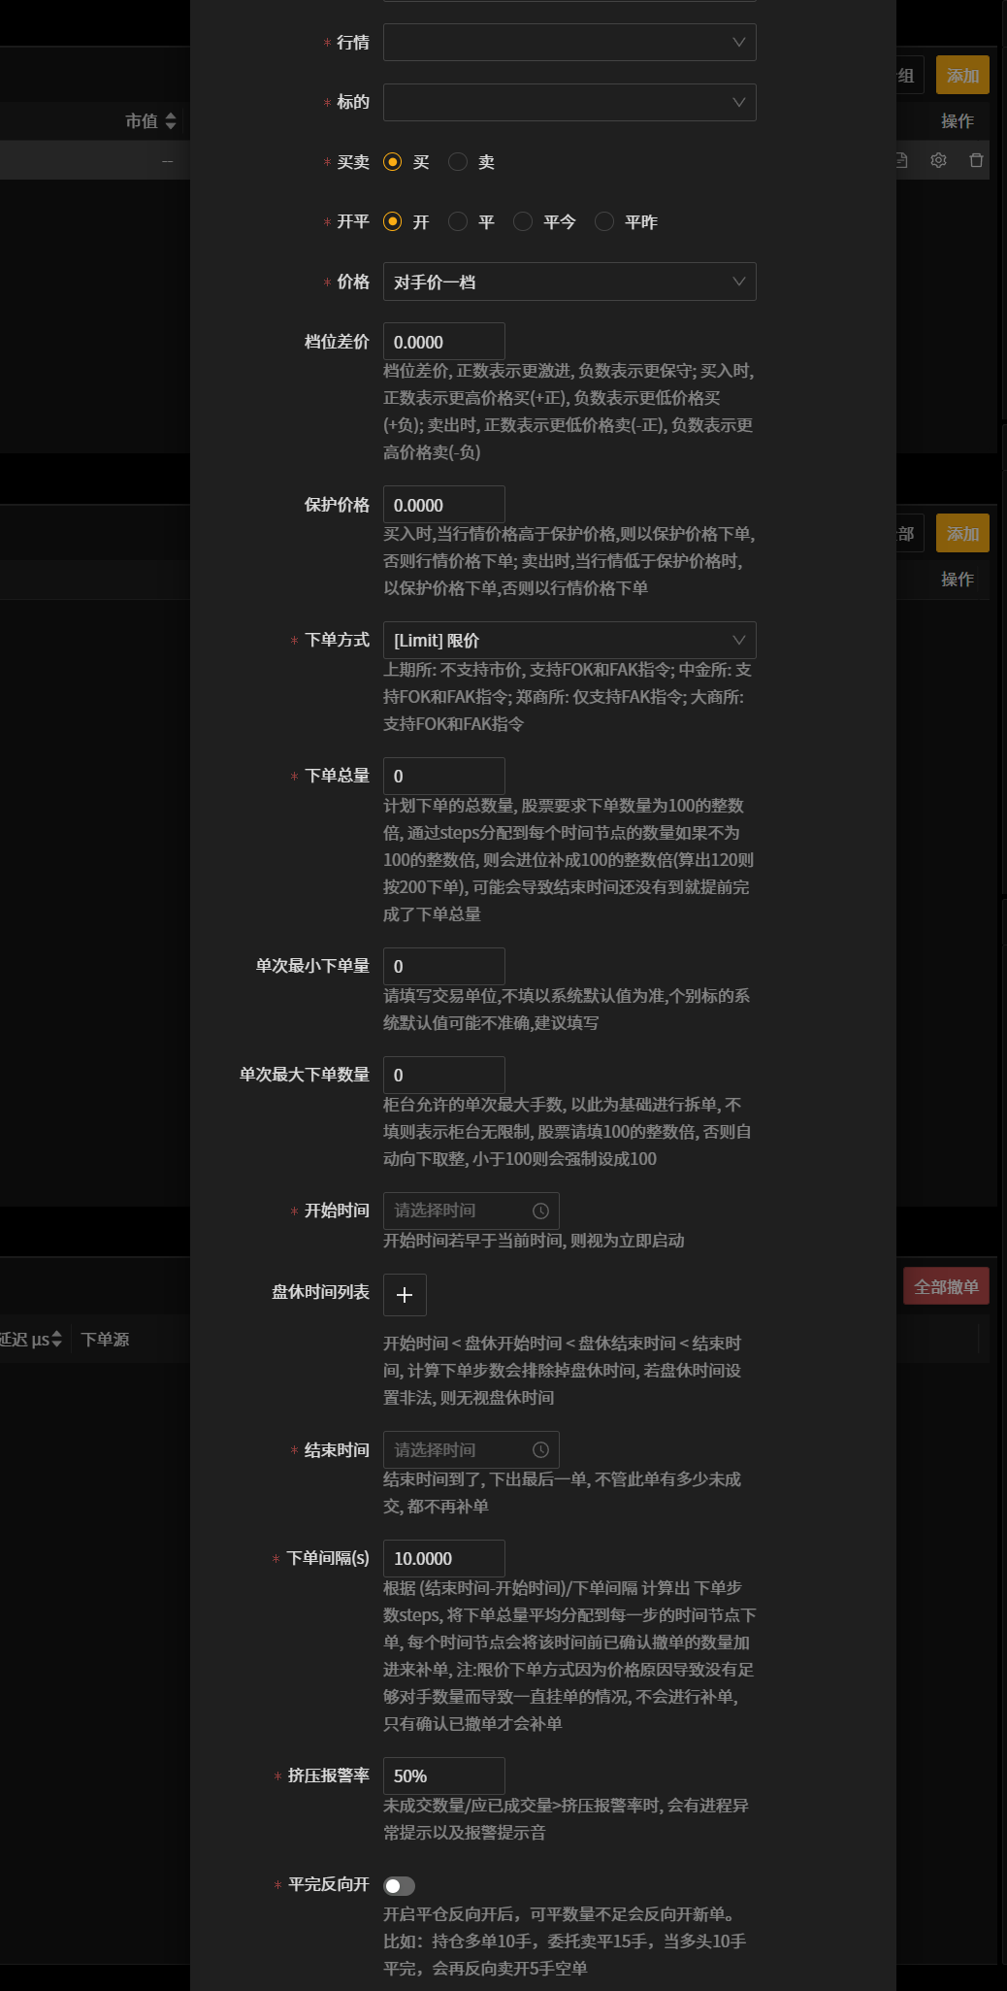Screen dimensions: 1007x1991
Task: Open the 行情 dropdown
Action: (569, 43)
